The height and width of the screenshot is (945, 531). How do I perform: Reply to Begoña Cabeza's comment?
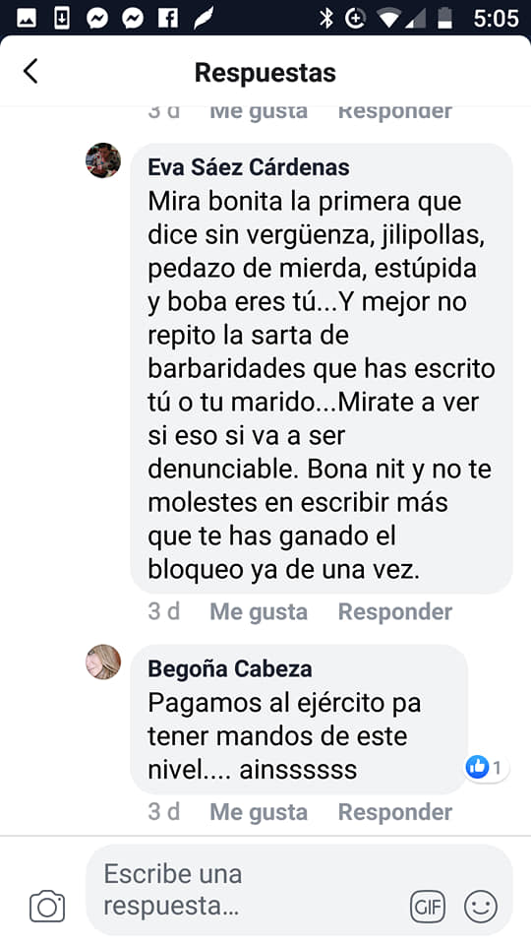395,812
